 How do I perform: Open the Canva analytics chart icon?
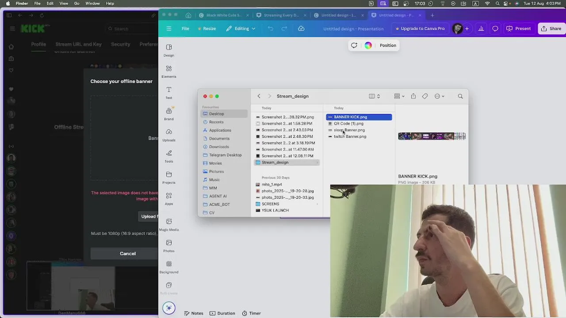[x=481, y=29]
